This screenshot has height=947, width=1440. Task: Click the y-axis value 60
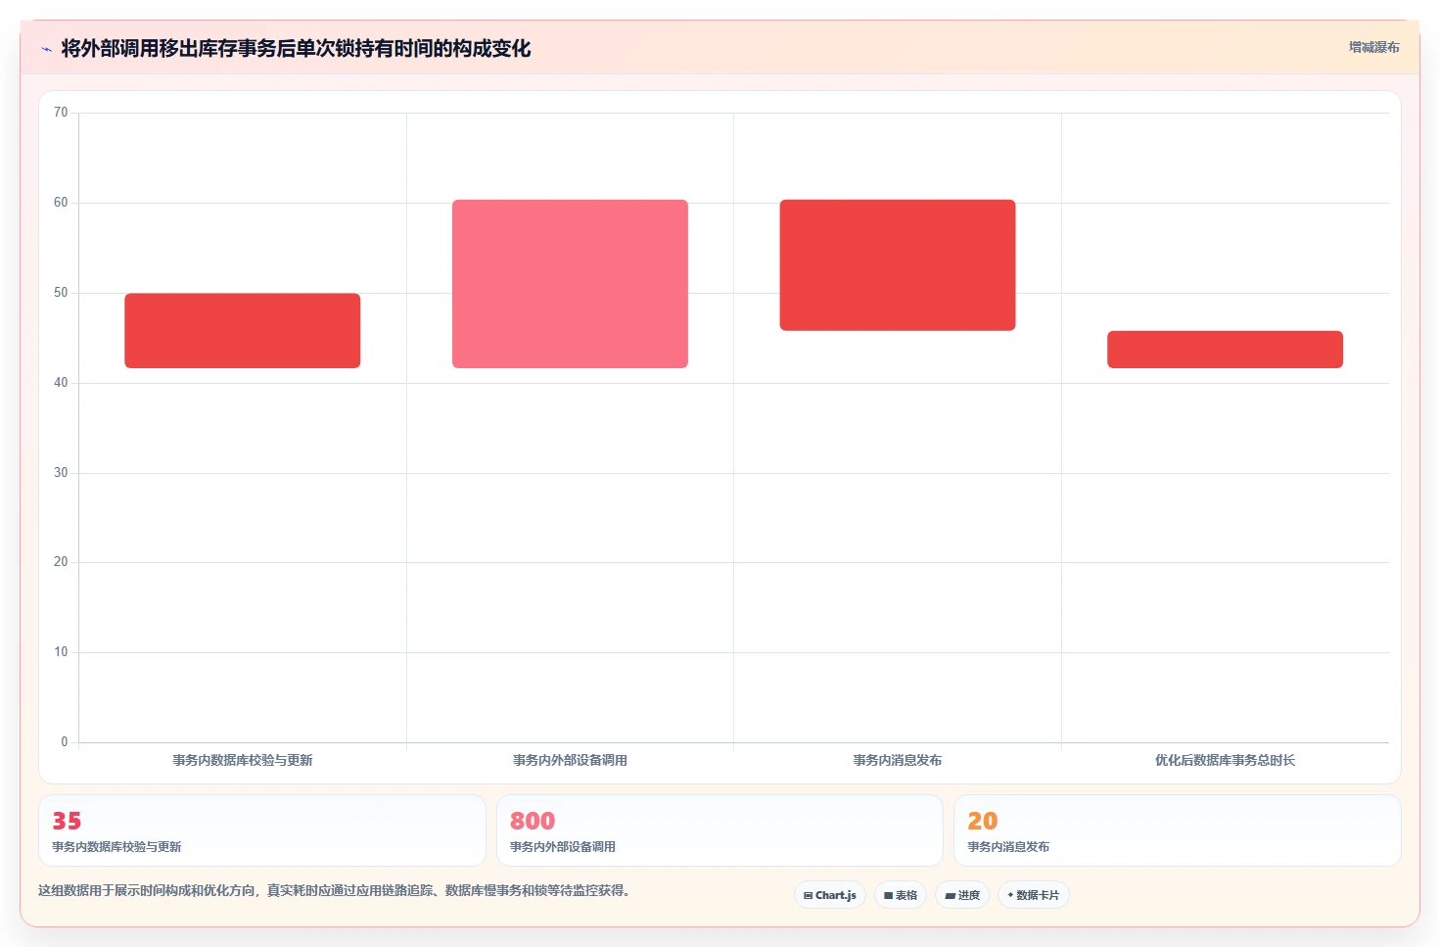click(x=61, y=203)
